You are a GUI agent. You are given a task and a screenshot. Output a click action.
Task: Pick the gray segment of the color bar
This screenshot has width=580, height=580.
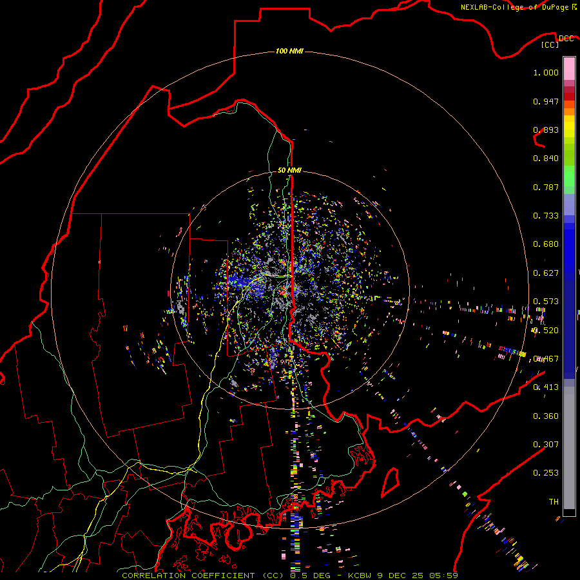point(569,449)
